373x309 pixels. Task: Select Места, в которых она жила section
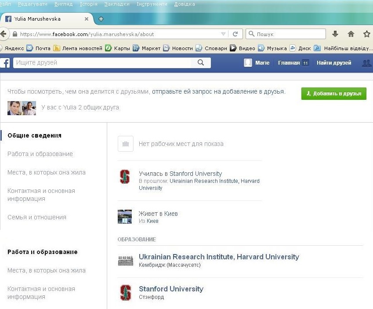[46, 172]
